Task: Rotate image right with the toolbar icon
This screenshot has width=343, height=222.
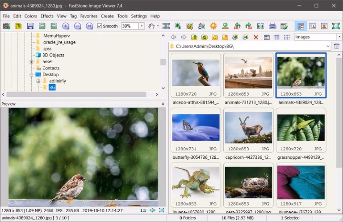Action: click(x=249, y=26)
